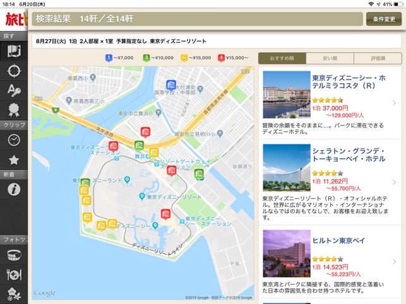Viewport: 406px width, 304px height.
Task: Expand ヒルトン東京ベイ row chevron
Action: coord(395,262)
